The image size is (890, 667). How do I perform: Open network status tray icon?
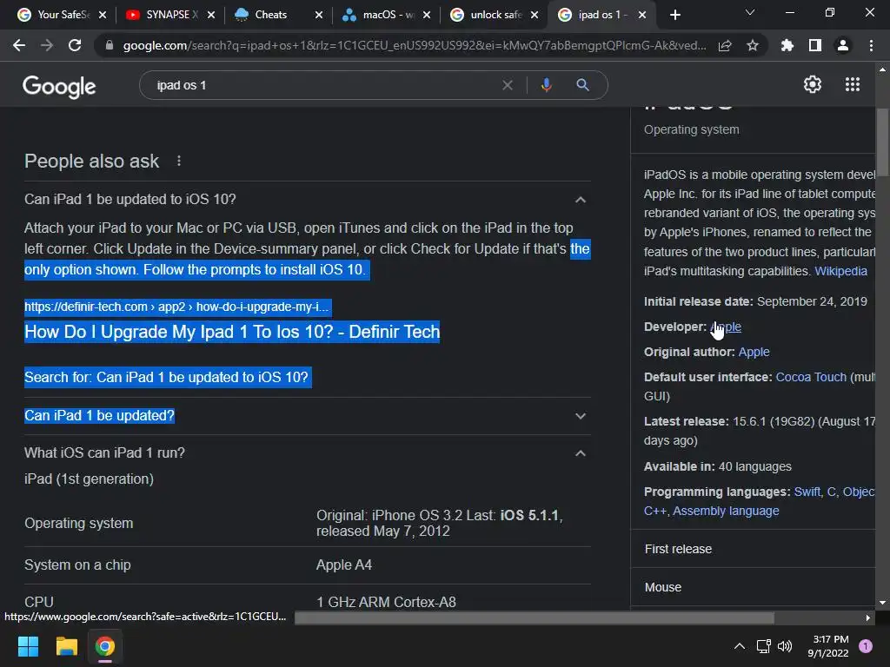pos(763,646)
